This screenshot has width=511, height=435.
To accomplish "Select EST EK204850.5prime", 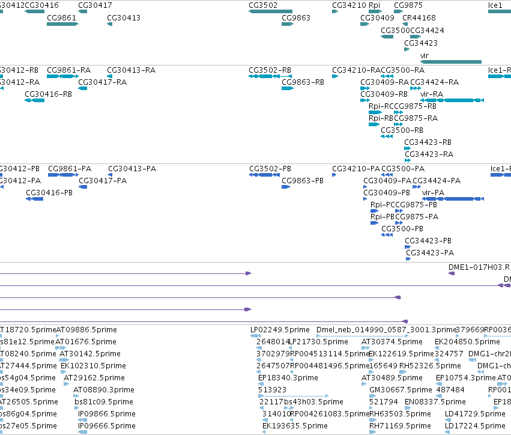I will click(437, 348).
